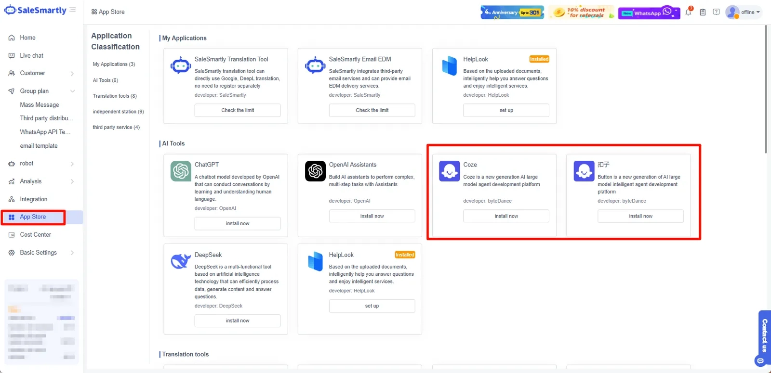Click the HelpLook icon under AI Tools
This screenshot has height=373, width=771.
click(315, 261)
